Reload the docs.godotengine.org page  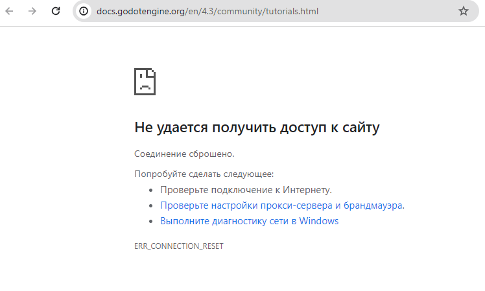56,11
